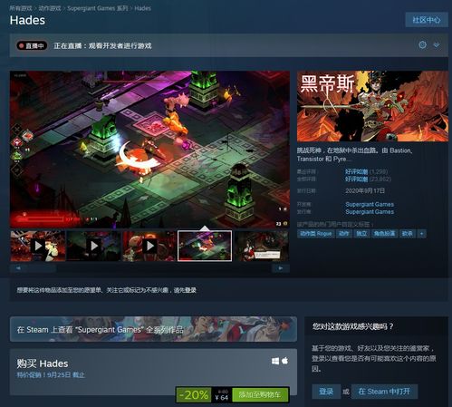
Task: Click 在 Steam 中打开 button
Action: point(384,392)
